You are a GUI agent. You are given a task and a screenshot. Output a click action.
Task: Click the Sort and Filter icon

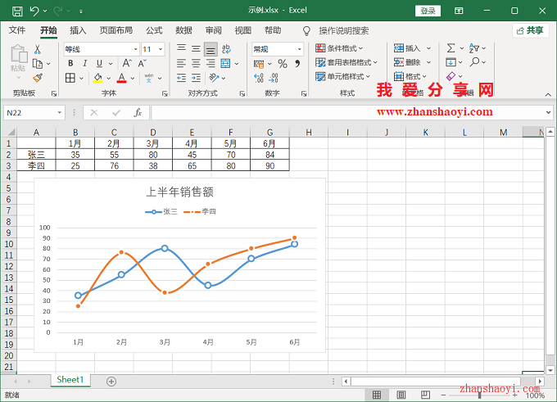pos(474,48)
